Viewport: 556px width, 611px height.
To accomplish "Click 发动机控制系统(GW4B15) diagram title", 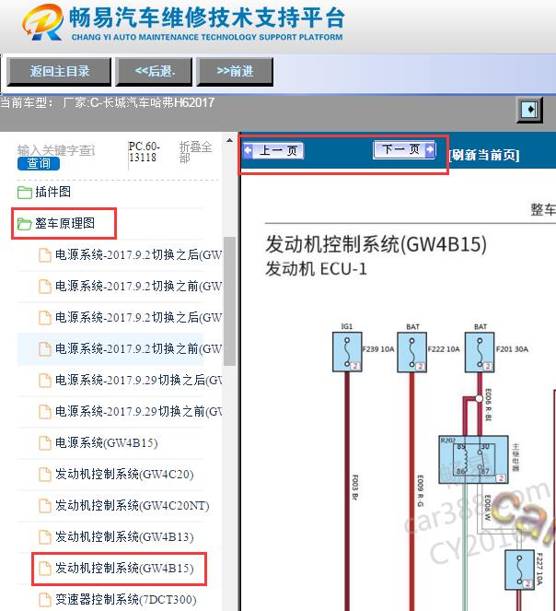I will (376, 245).
